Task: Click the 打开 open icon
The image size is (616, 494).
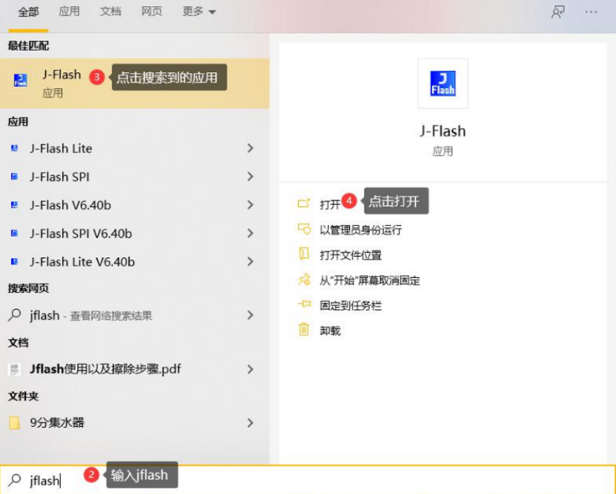Action: coord(304,203)
